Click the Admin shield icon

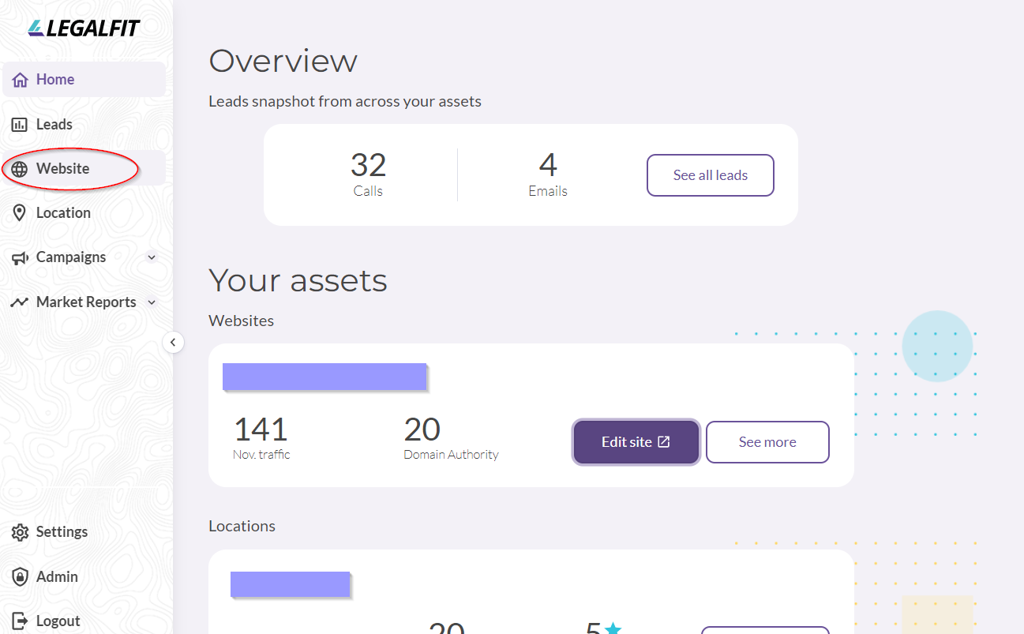click(x=20, y=577)
